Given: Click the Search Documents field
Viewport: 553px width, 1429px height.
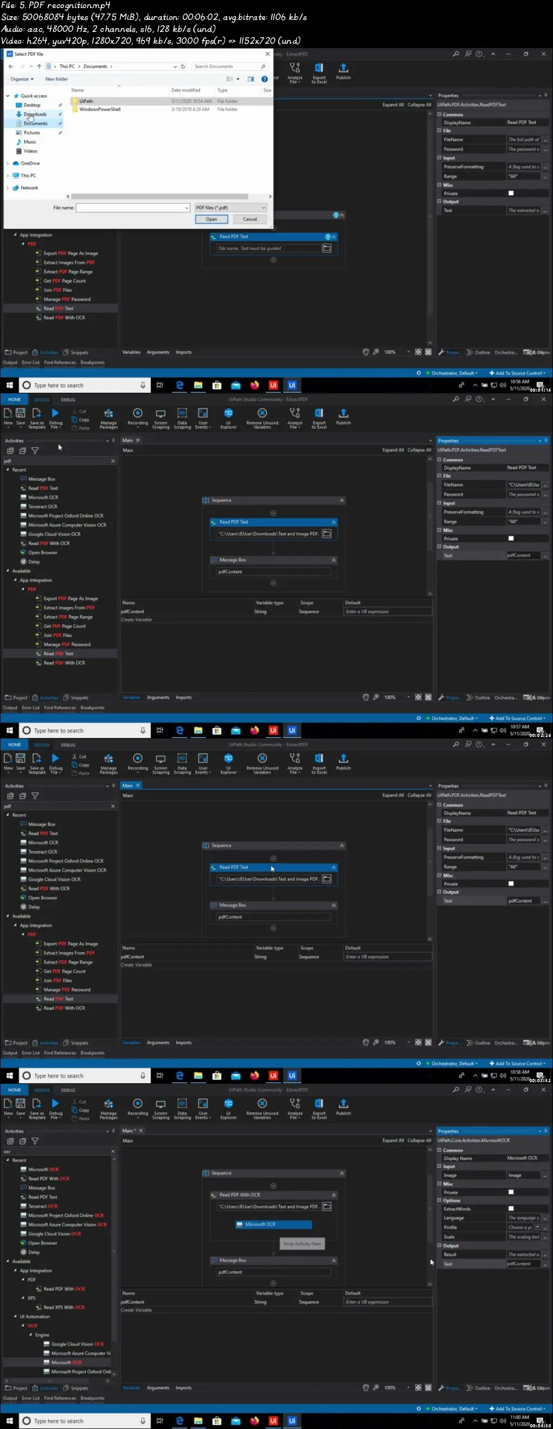Looking at the screenshot, I should pyautogui.click(x=230, y=66).
